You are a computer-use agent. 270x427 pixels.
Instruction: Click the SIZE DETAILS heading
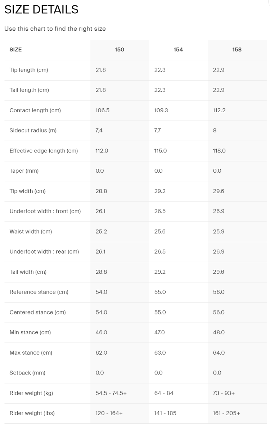point(41,10)
